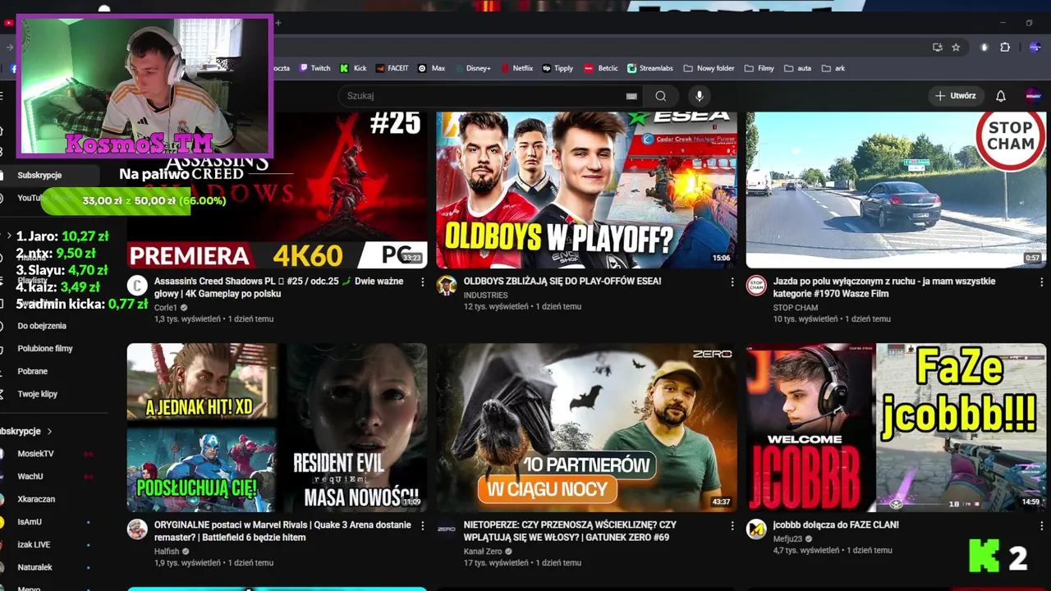Open the STOP CHAM channel avatar
1051x591 pixels.
756,286
